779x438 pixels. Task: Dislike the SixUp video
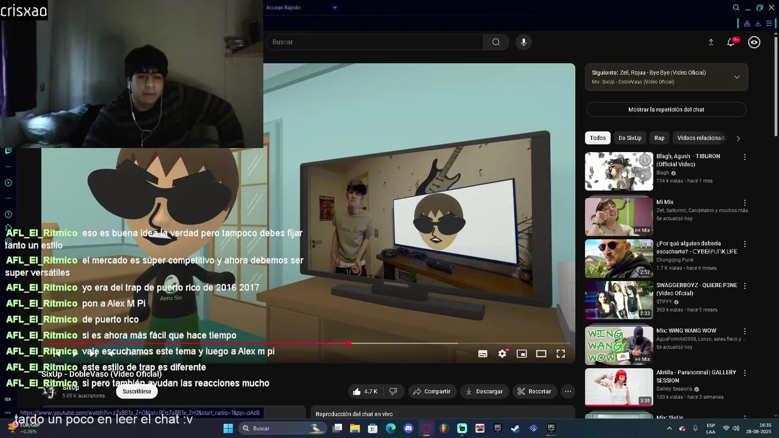pos(393,391)
